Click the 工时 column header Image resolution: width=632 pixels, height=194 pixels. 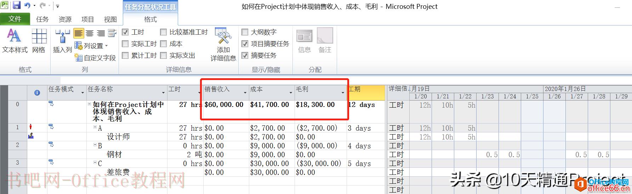click(185, 93)
